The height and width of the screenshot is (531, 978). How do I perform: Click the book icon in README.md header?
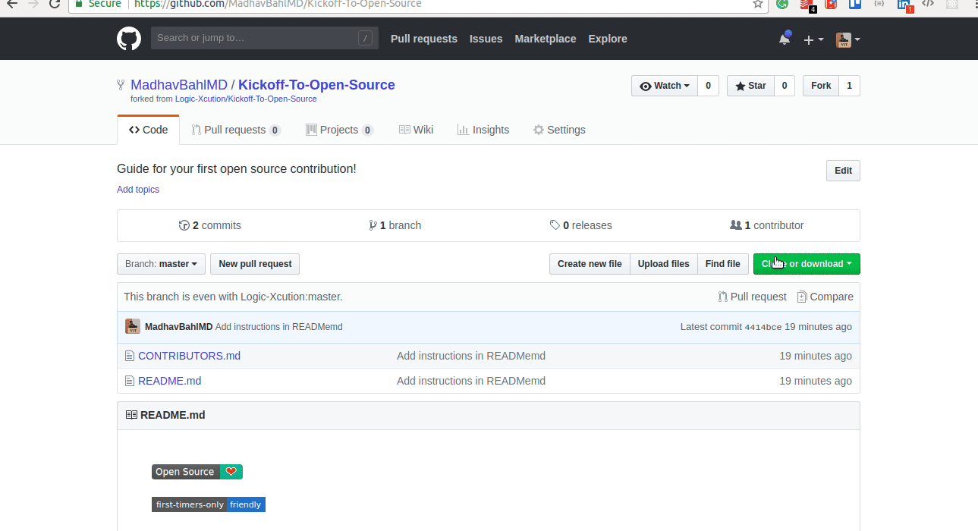131,415
